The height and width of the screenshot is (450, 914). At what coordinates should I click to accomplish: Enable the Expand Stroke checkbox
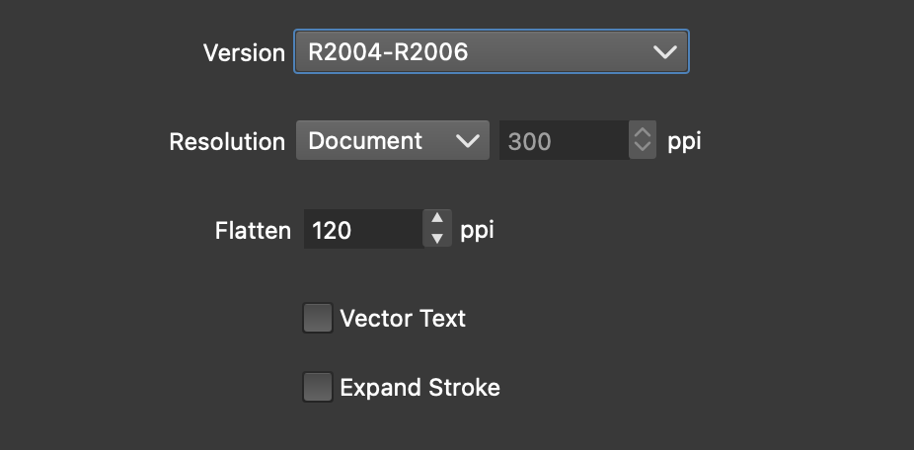(317, 387)
